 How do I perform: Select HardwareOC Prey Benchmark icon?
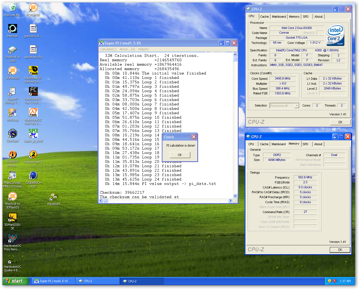pyautogui.click(x=12, y=242)
